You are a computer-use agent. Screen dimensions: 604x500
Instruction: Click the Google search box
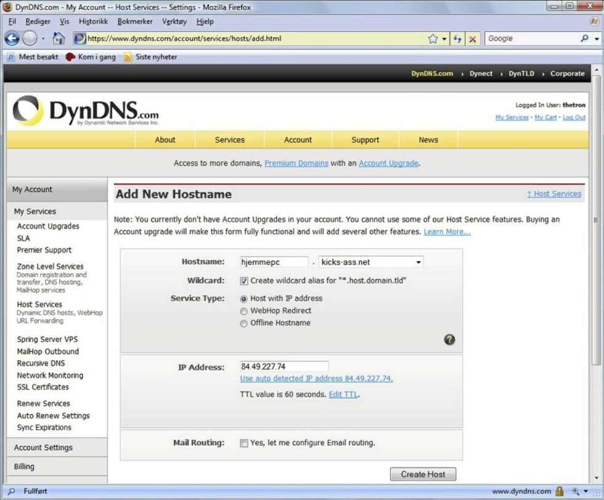533,39
